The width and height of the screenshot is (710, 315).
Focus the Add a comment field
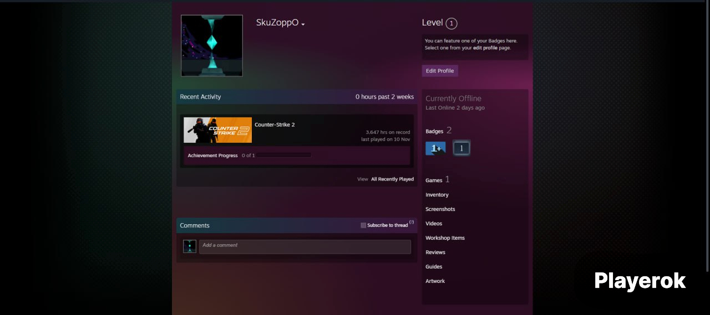305,246
